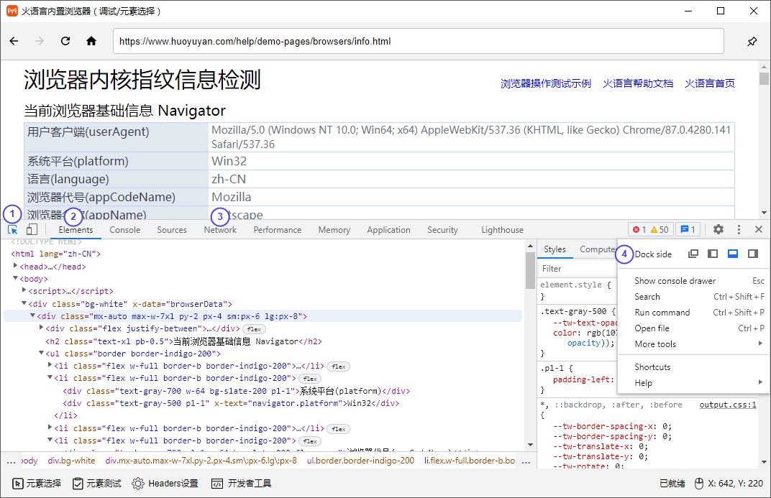This screenshot has width=771, height=498.
Task: Click the 元素选择 button in bottom bar
Action: point(37,483)
